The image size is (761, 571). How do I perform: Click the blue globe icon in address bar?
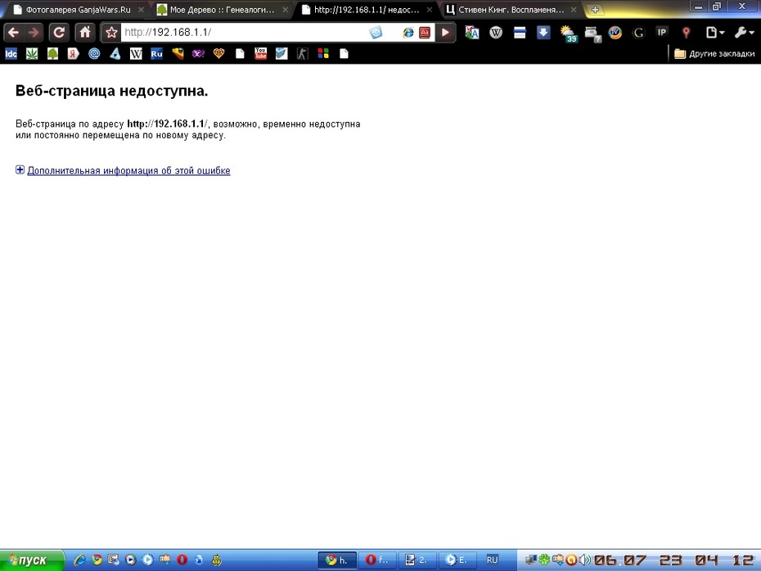click(x=376, y=33)
